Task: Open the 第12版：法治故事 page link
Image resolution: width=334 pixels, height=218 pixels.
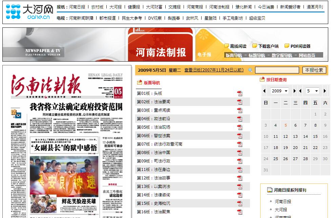Action: coord(153,178)
